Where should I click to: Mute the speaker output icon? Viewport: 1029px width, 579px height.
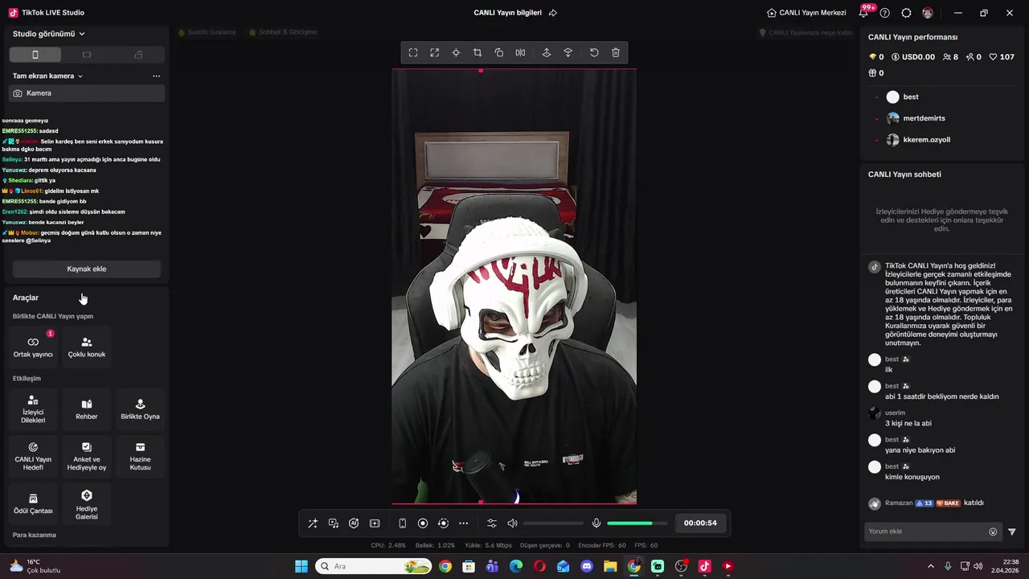(x=512, y=524)
